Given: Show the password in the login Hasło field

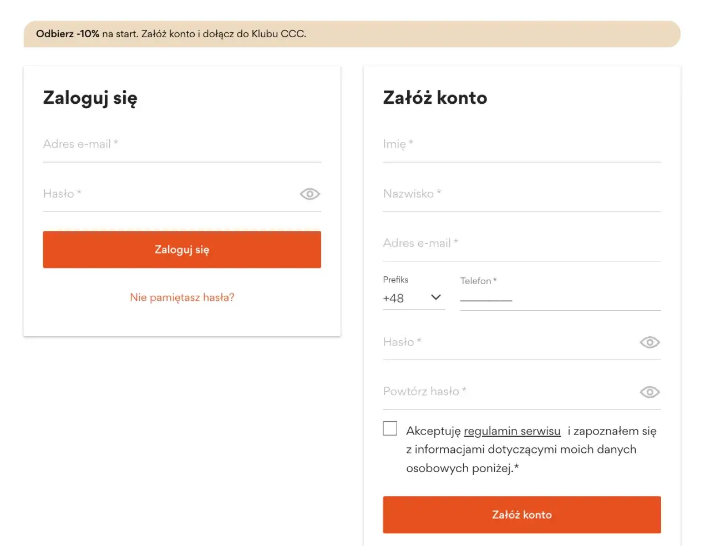Looking at the screenshot, I should 309,194.
